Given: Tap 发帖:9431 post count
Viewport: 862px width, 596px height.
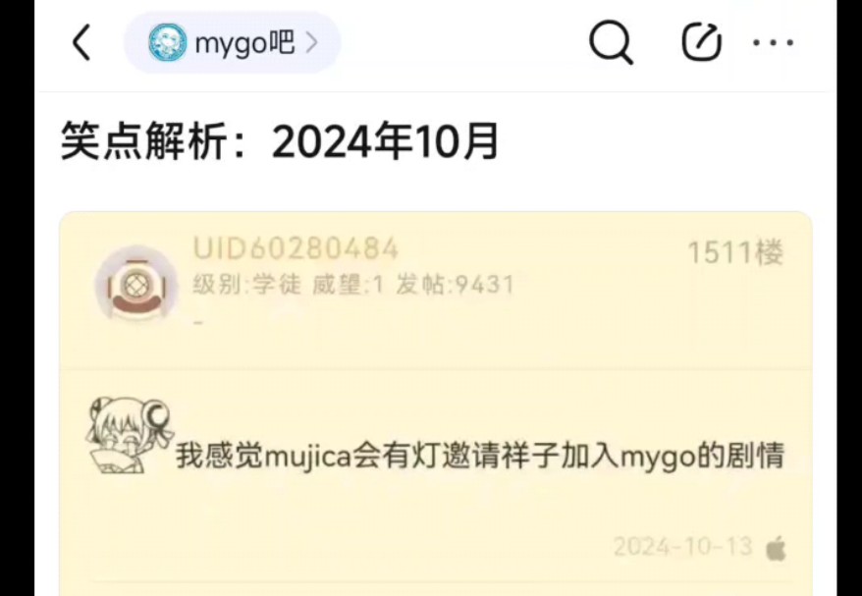Looking at the screenshot, I should point(455,285).
